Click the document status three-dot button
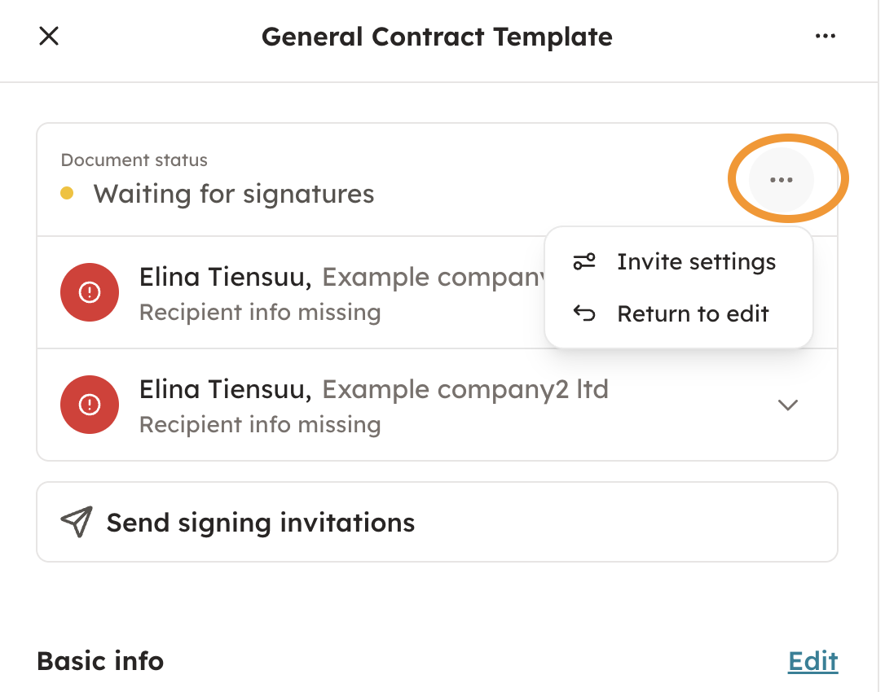Screen dimensions: 885x692 coord(781,180)
